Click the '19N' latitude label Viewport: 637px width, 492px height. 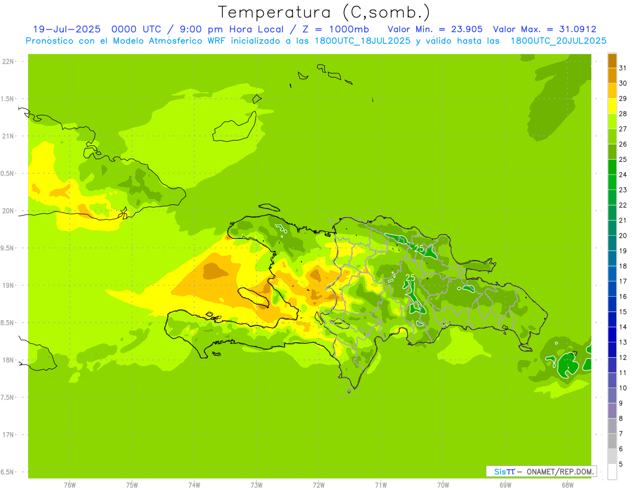coord(8,286)
